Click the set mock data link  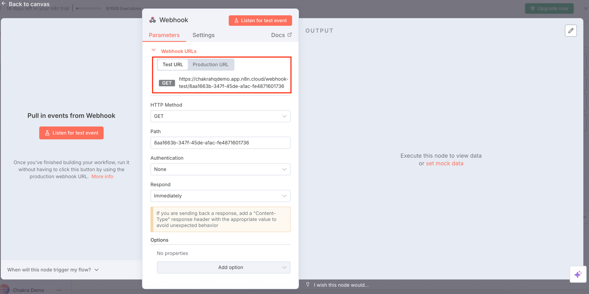click(444, 163)
